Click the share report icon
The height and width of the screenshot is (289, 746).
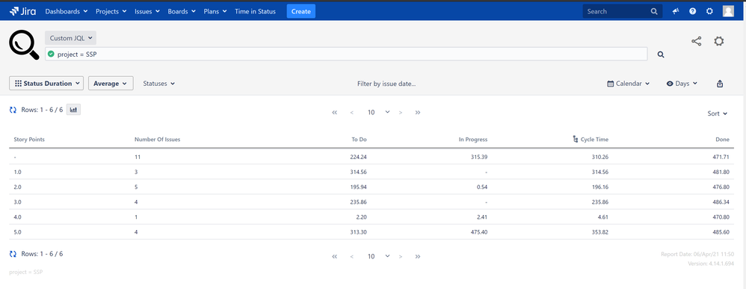click(x=696, y=41)
